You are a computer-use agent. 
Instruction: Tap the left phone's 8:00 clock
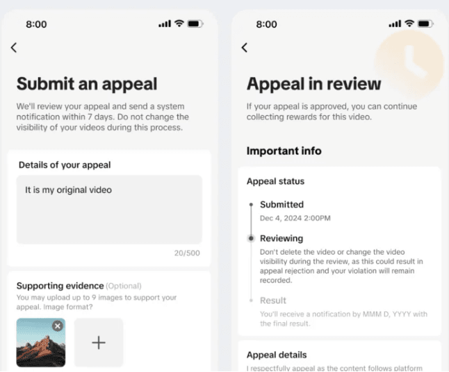[36, 24]
